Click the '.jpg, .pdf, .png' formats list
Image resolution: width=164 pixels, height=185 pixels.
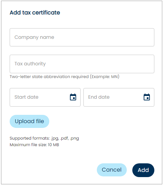click(x=65, y=138)
